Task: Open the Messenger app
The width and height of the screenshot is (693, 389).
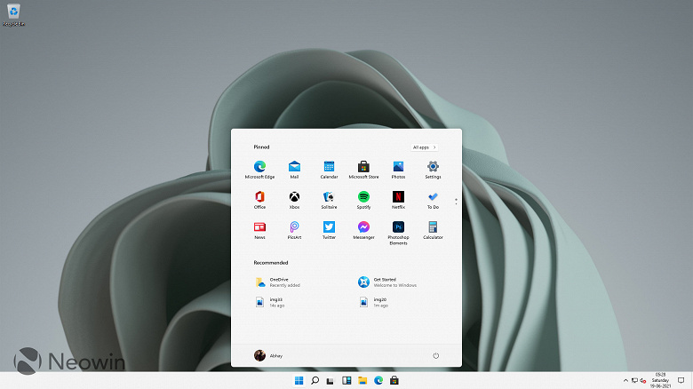Action: tap(363, 227)
